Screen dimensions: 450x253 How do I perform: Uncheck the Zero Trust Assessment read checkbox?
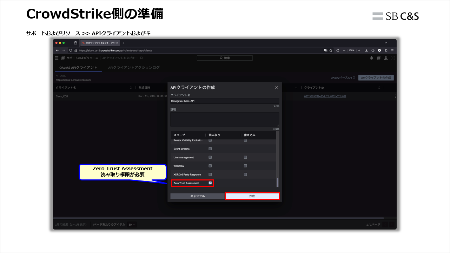coord(210,183)
